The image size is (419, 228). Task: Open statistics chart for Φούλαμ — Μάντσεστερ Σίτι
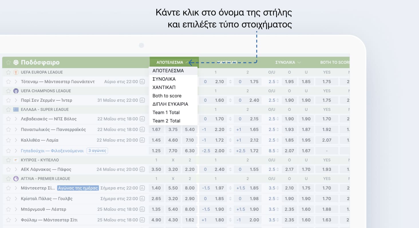[x=142, y=220]
